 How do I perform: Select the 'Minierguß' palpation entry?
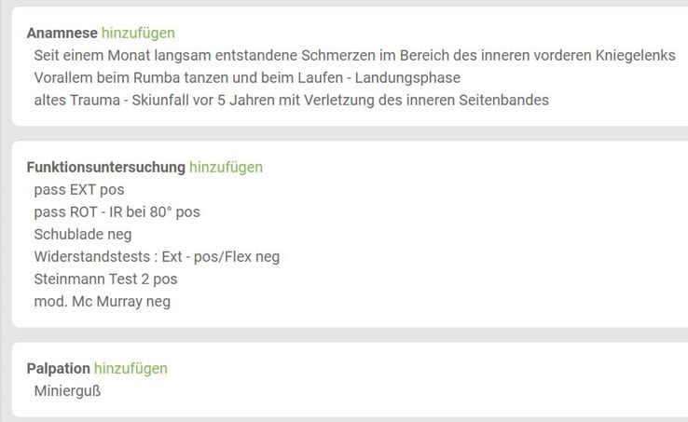click(67, 391)
